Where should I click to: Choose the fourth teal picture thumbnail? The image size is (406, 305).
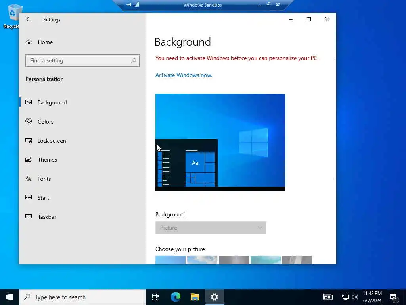point(265,260)
